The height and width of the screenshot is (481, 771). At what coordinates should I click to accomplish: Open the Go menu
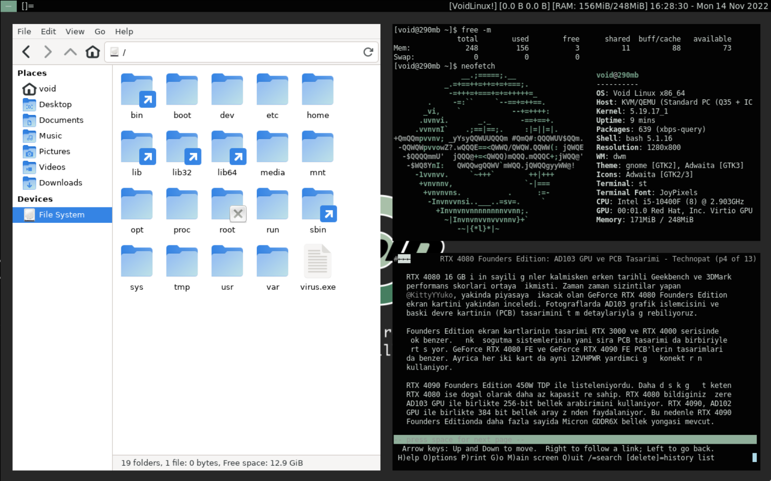(100, 31)
